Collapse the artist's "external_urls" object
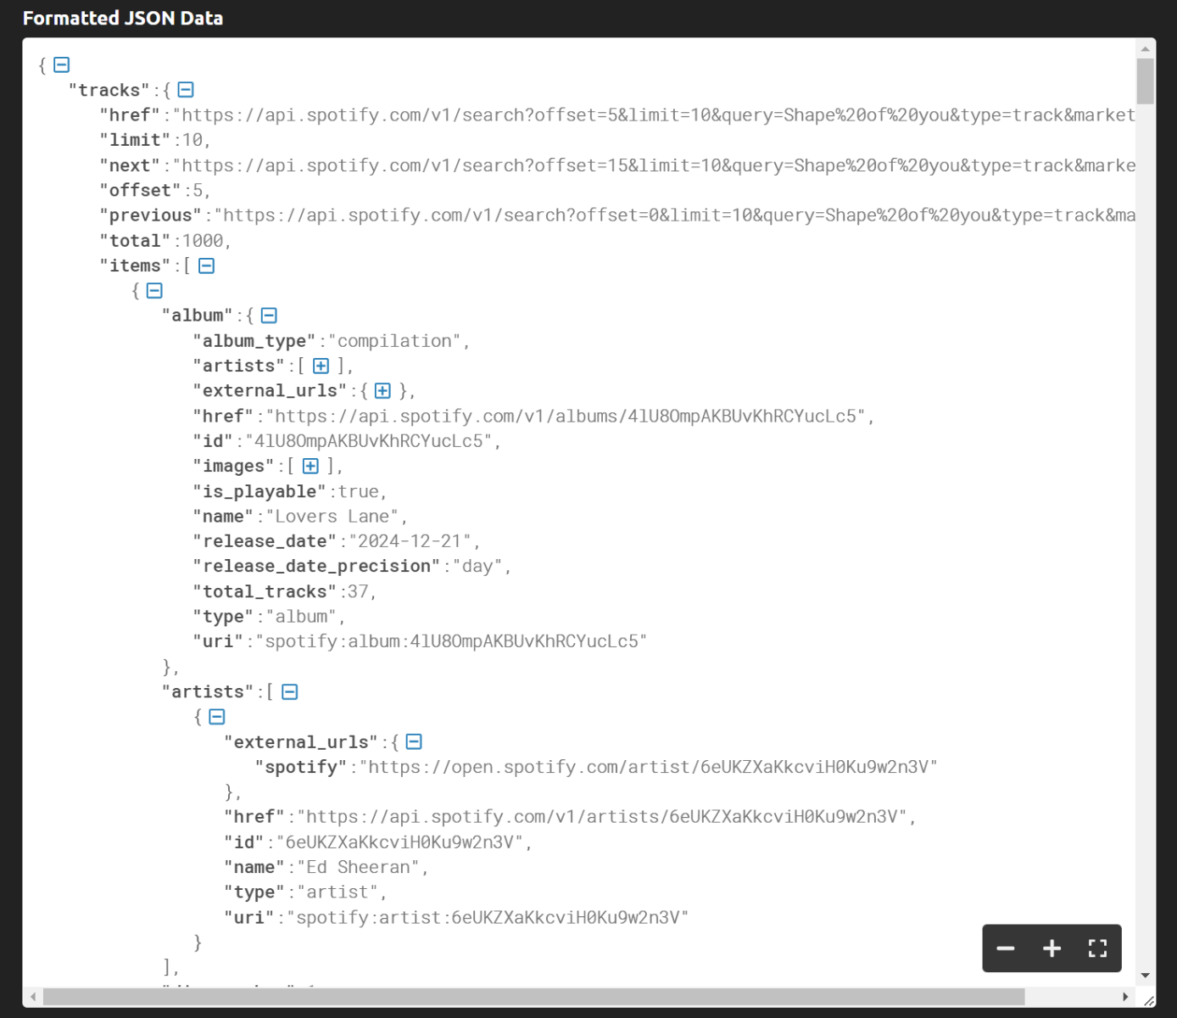The width and height of the screenshot is (1177, 1018). 414,741
